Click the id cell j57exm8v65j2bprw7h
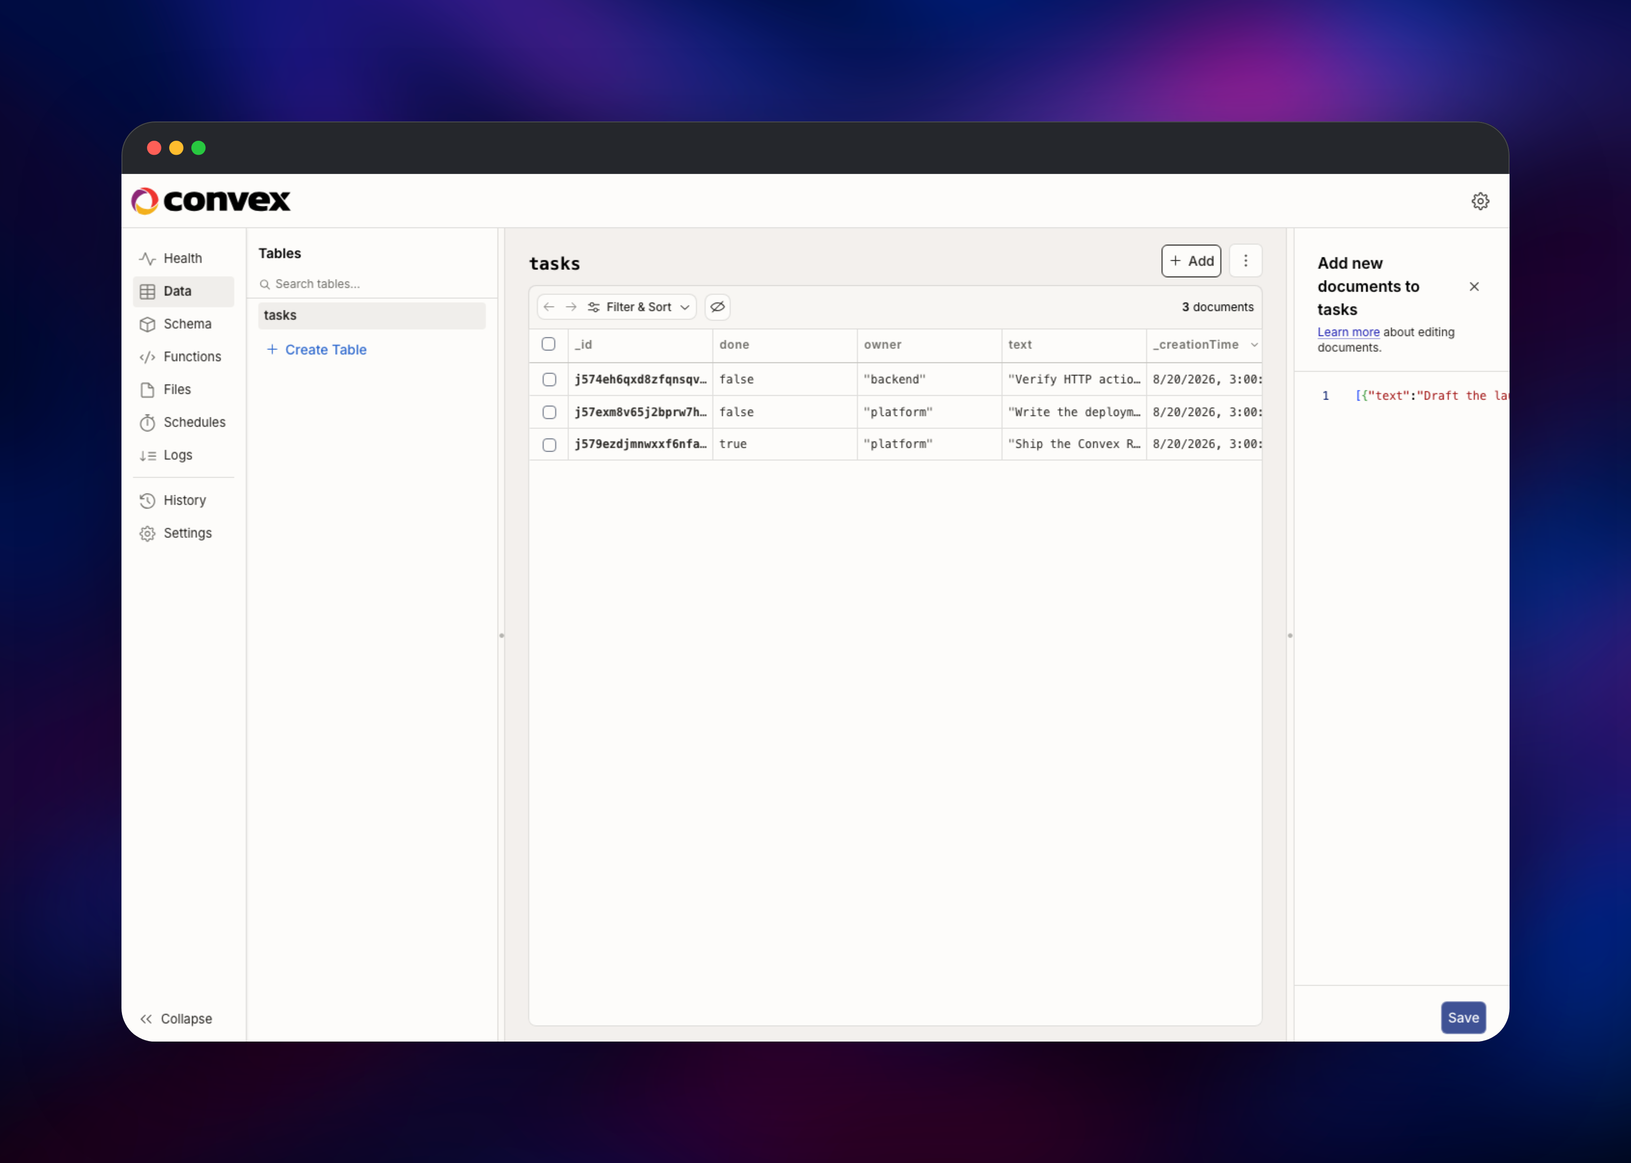Image resolution: width=1631 pixels, height=1163 pixels. pos(640,413)
